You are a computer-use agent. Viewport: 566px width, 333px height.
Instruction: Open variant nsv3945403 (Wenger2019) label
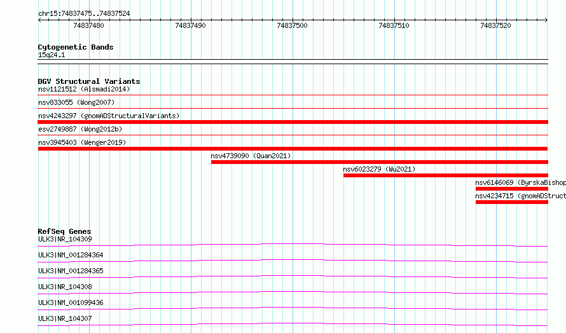coord(82,142)
